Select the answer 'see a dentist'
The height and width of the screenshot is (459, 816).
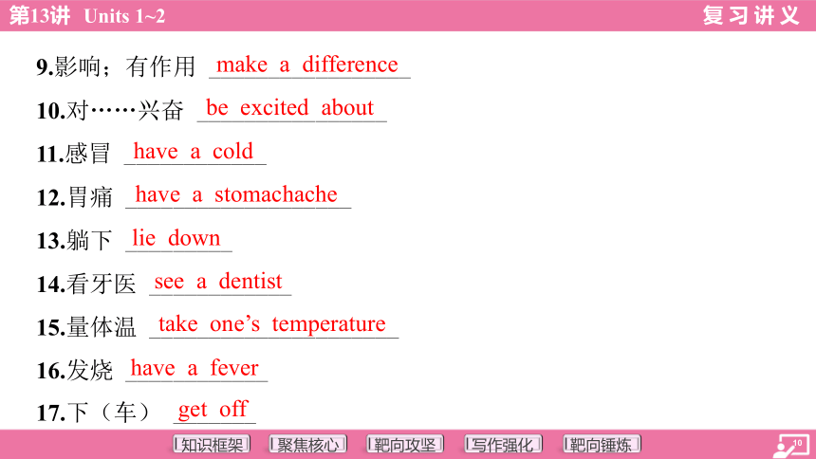[218, 282]
